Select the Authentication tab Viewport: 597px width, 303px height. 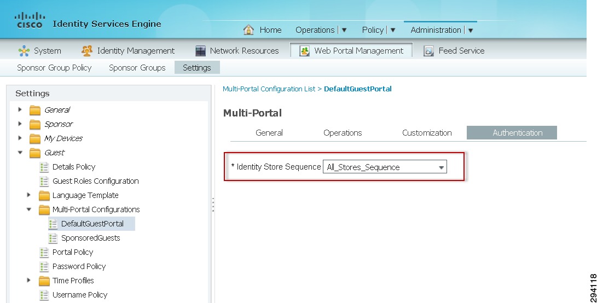[x=512, y=133]
